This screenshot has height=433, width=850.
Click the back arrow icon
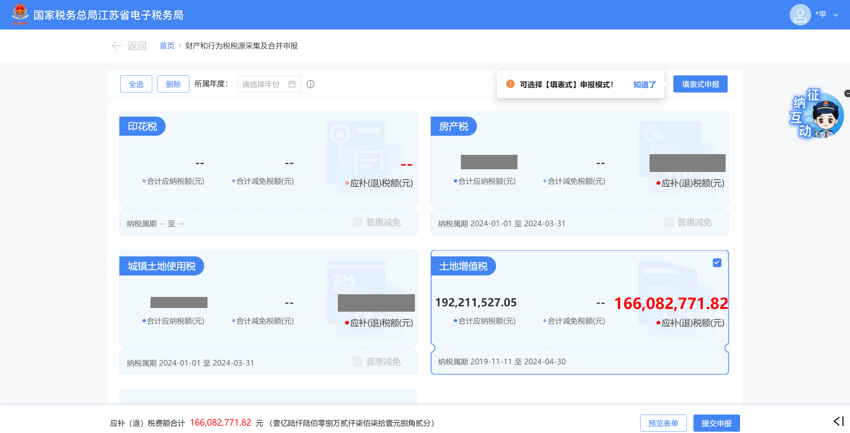pos(116,46)
